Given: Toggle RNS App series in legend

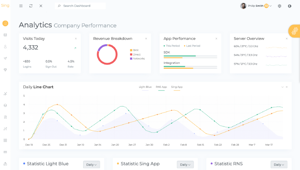Looking at the screenshot, I should (161, 87).
